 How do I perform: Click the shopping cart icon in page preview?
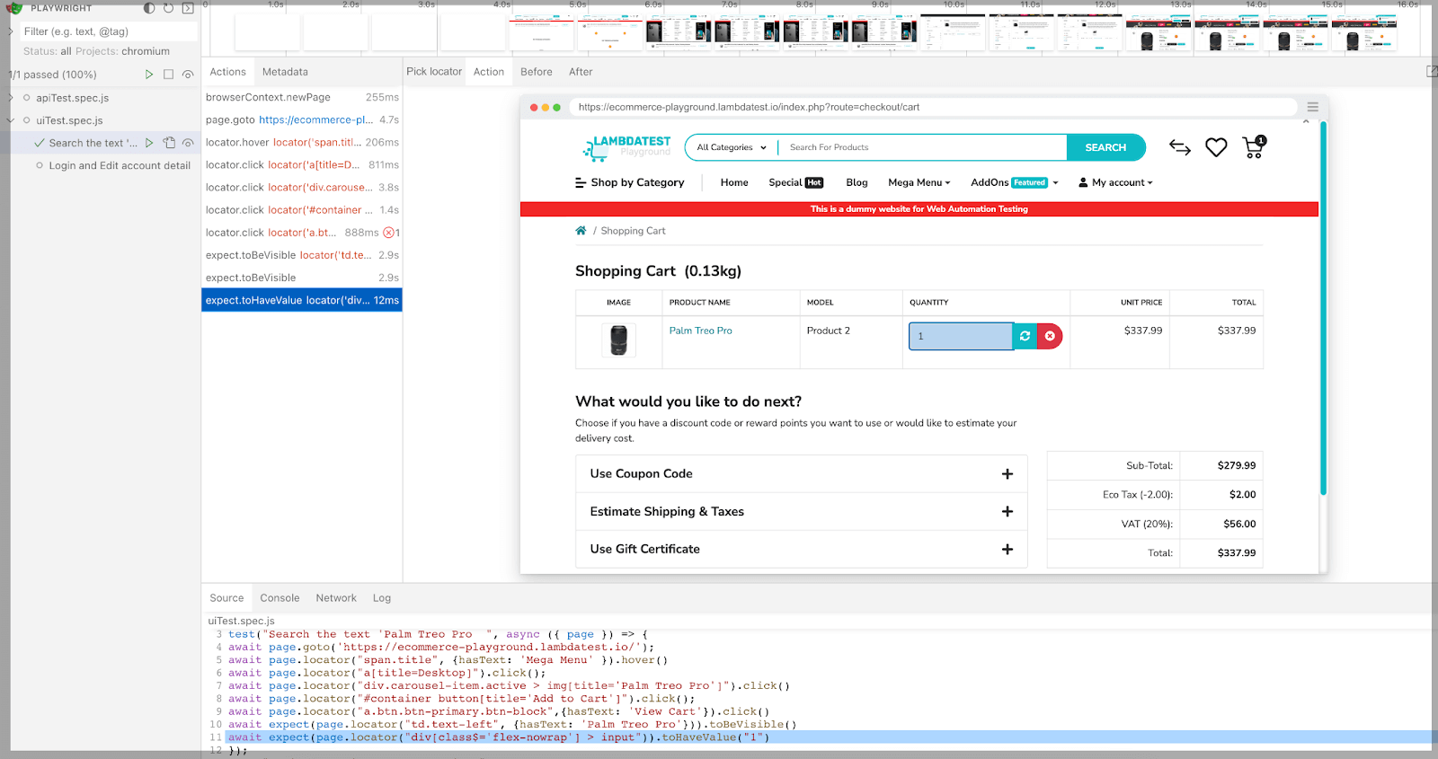[x=1253, y=147]
